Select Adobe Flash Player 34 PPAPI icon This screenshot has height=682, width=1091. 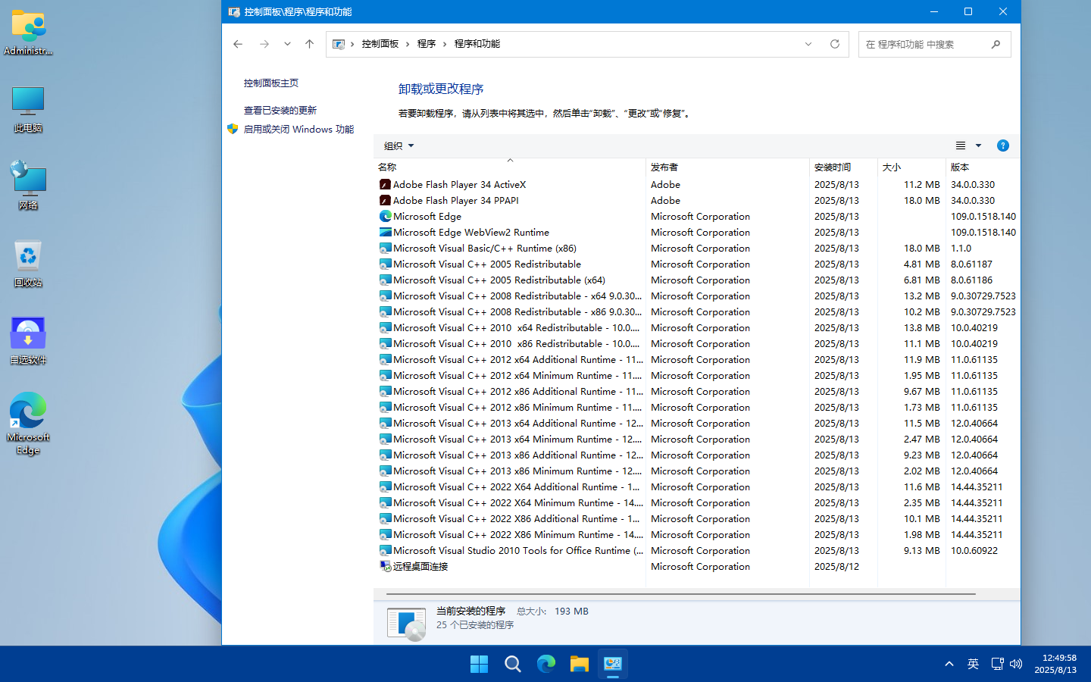(385, 200)
